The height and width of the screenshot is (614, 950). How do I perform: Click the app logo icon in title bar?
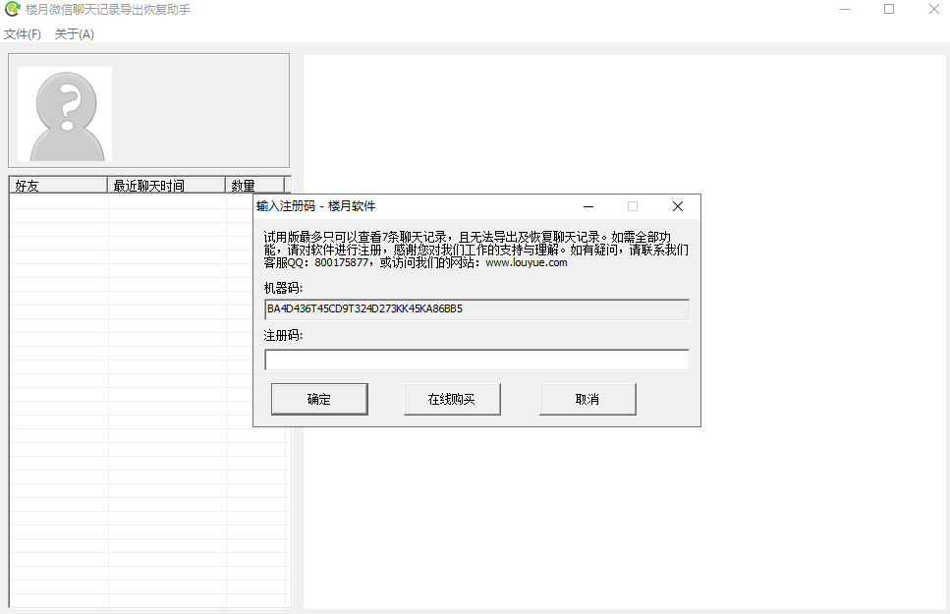(x=12, y=9)
